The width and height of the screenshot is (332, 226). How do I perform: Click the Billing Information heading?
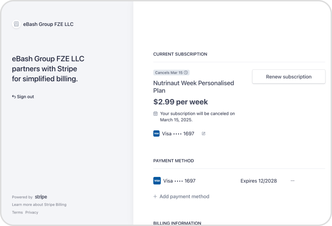pyautogui.click(x=177, y=223)
